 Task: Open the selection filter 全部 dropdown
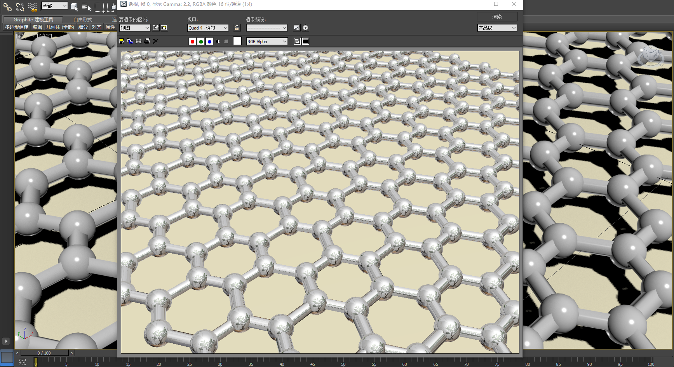[54, 6]
